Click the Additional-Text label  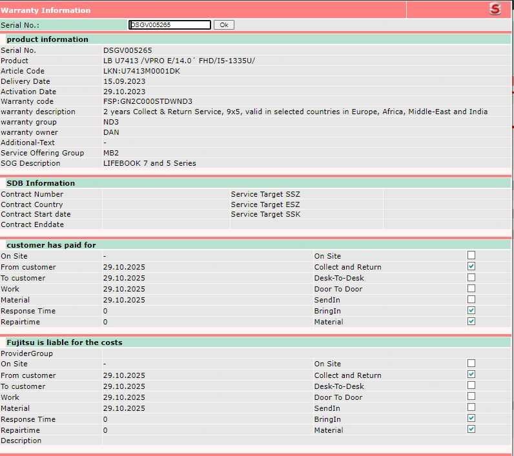point(28,143)
